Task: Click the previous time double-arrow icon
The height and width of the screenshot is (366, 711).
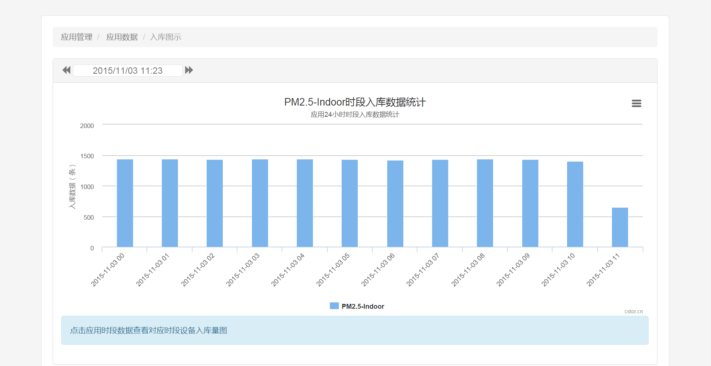Action: (67, 70)
